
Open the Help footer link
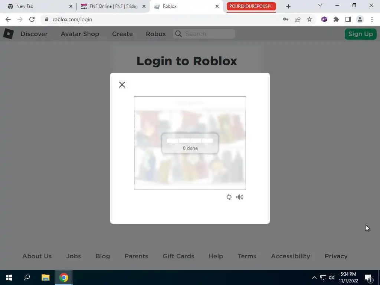(216, 256)
